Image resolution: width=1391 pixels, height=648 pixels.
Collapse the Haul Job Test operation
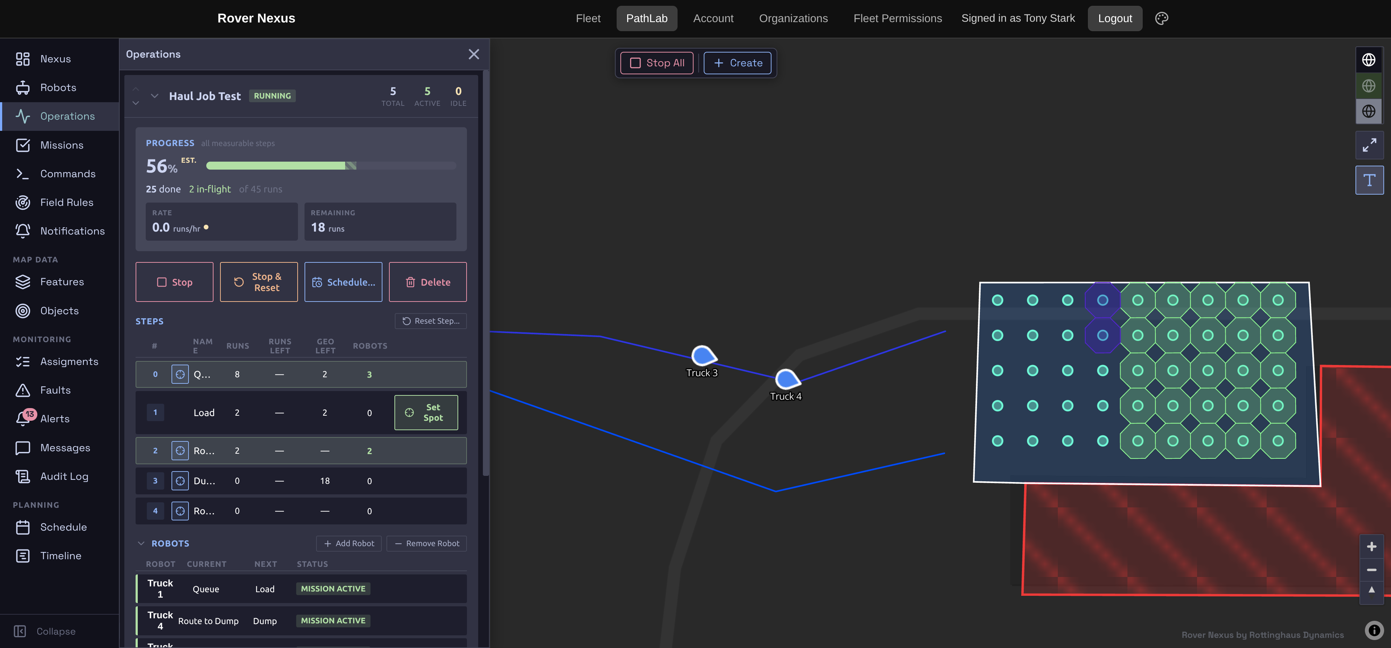tap(154, 96)
